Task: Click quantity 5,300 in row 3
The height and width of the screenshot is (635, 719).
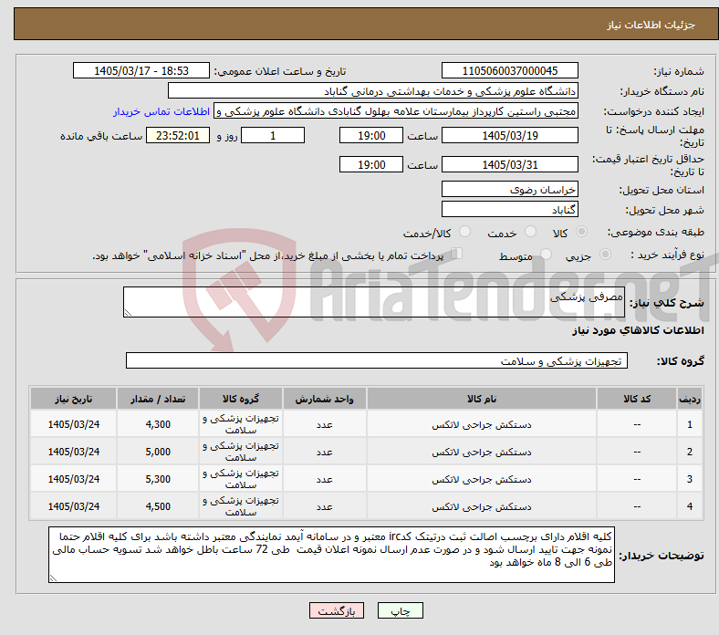Action: point(158,479)
